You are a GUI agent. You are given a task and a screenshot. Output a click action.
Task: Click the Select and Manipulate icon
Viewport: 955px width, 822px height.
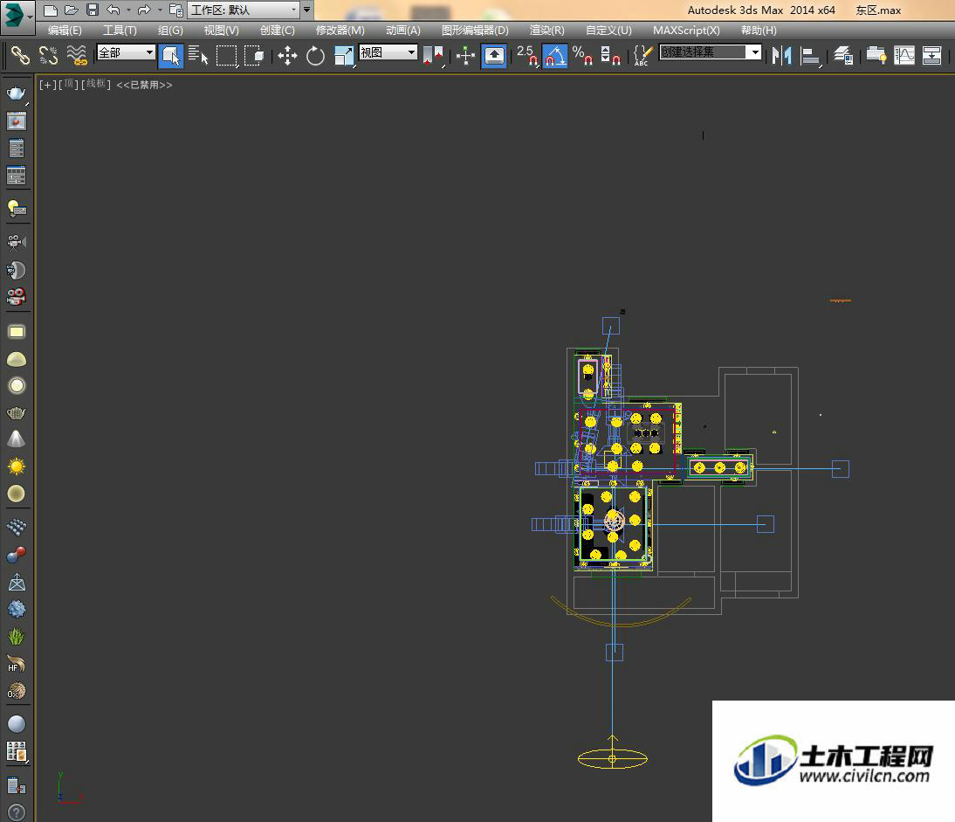tap(466, 55)
